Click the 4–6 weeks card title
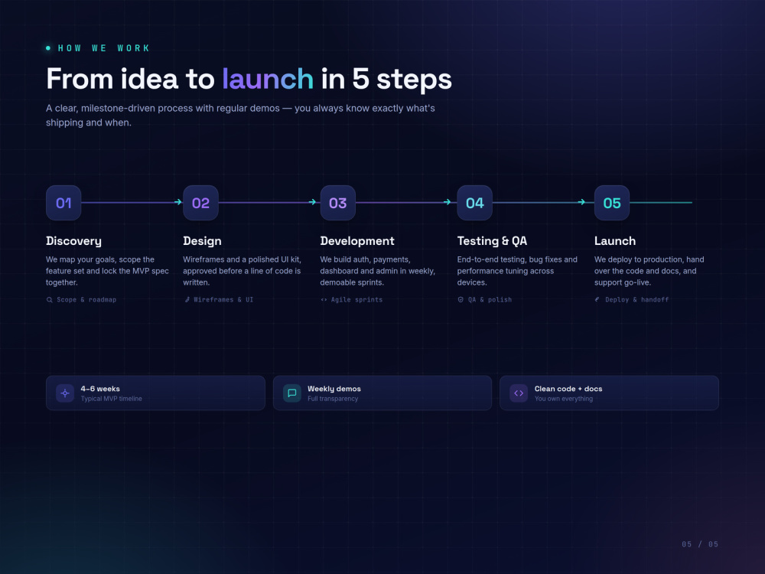 (100, 389)
